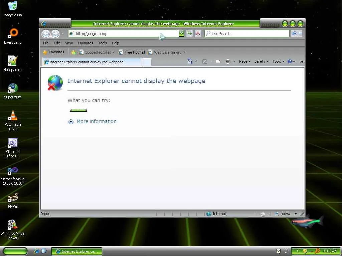Open the Page command bar menu
The image size is (342, 256).
pyautogui.click(x=245, y=62)
